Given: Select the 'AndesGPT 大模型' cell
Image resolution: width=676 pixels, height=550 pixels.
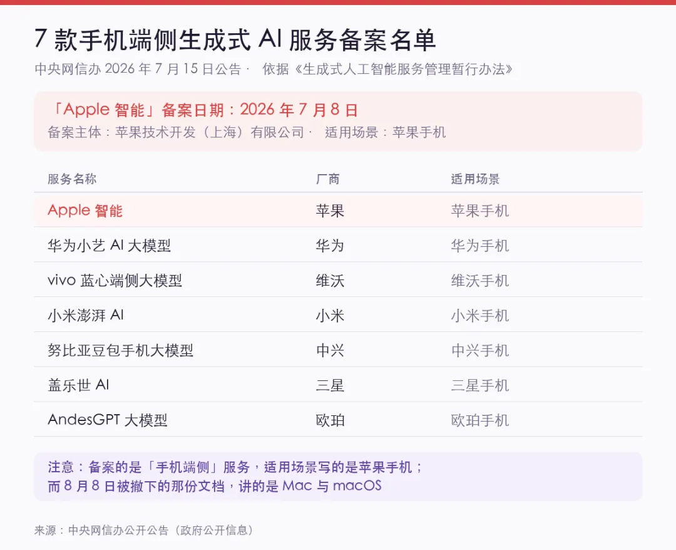Looking at the screenshot, I should (x=108, y=420).
